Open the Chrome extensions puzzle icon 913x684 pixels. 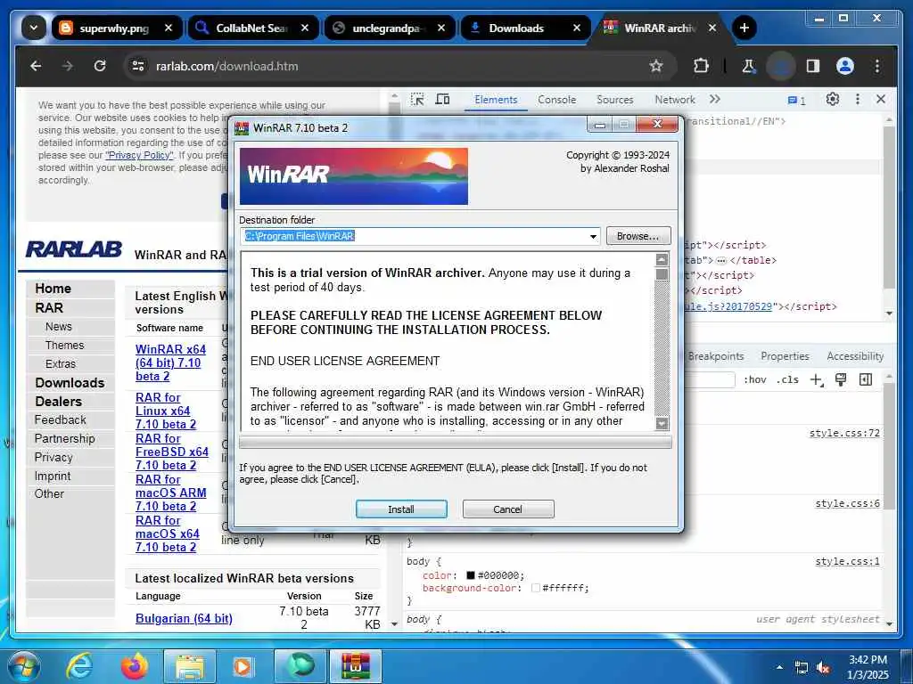[701, 66]
